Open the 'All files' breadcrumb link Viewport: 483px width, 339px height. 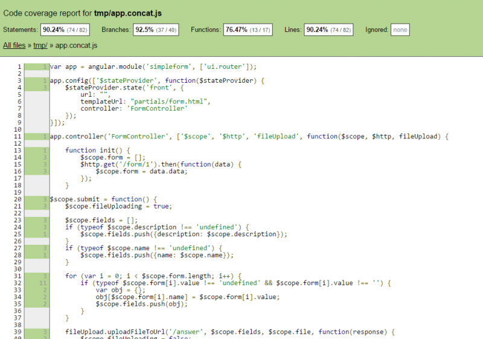14,45
